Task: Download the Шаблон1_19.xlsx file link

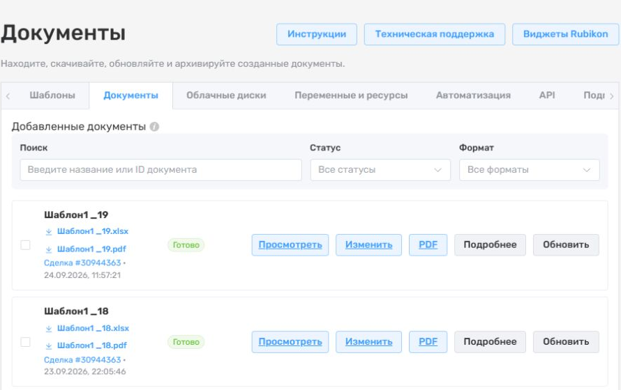Action: 93,231
